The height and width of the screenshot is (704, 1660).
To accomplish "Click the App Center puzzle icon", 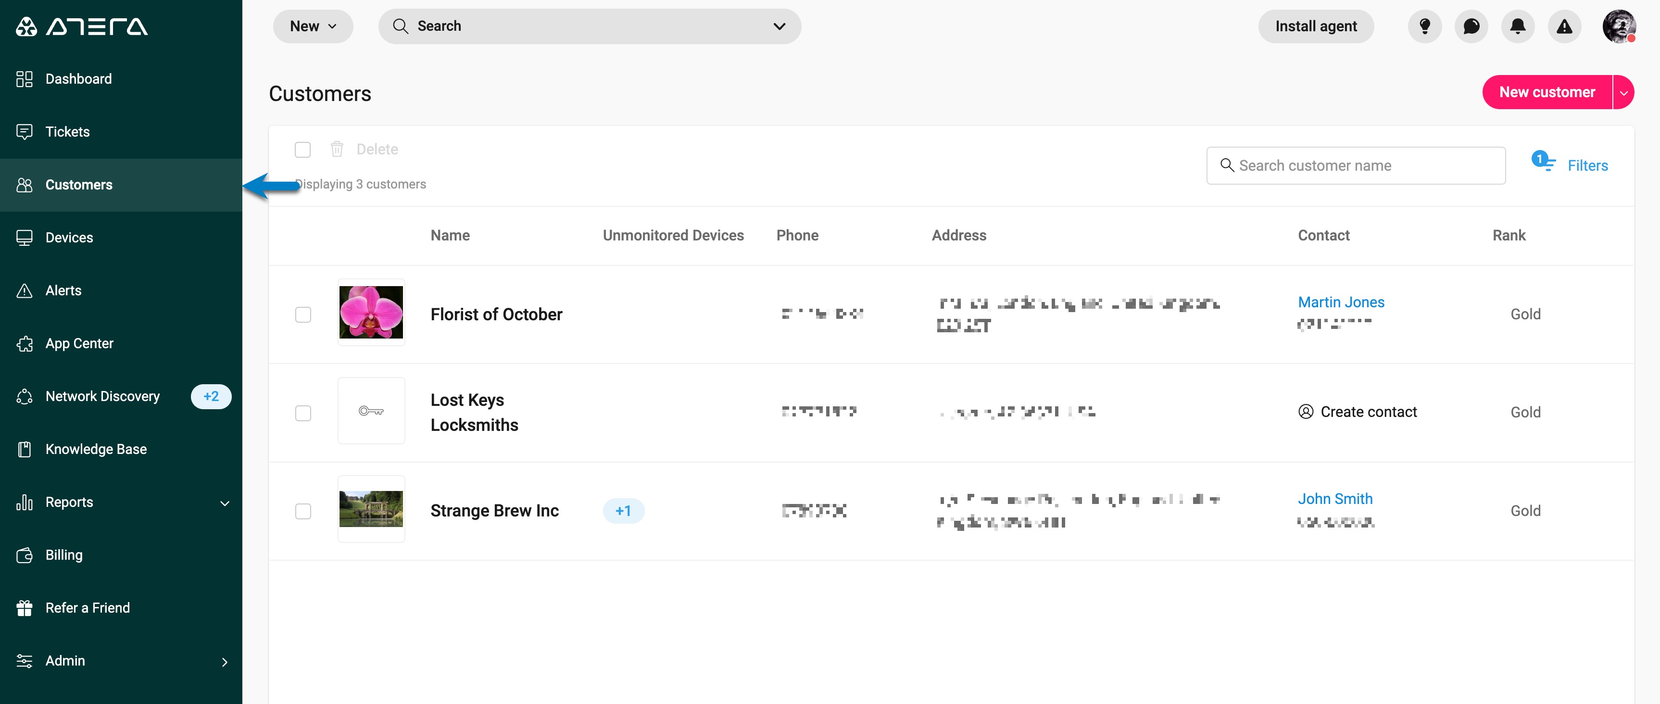I will 25,344.
